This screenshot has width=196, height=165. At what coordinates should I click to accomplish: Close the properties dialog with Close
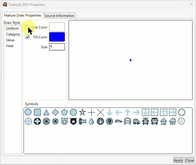tap(189, 160)
